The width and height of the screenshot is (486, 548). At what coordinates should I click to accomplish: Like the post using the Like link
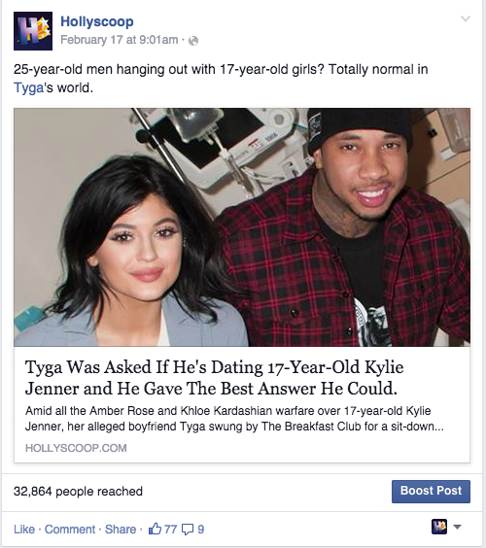tap(24, 530)
